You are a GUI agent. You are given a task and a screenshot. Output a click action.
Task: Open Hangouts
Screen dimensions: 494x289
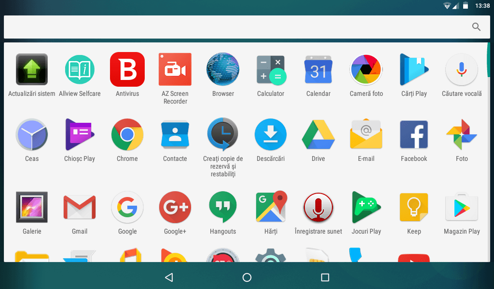(223, 207)
